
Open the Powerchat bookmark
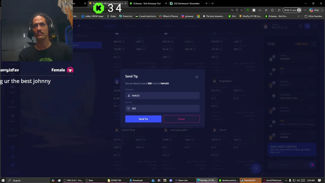tap(126, 16)
